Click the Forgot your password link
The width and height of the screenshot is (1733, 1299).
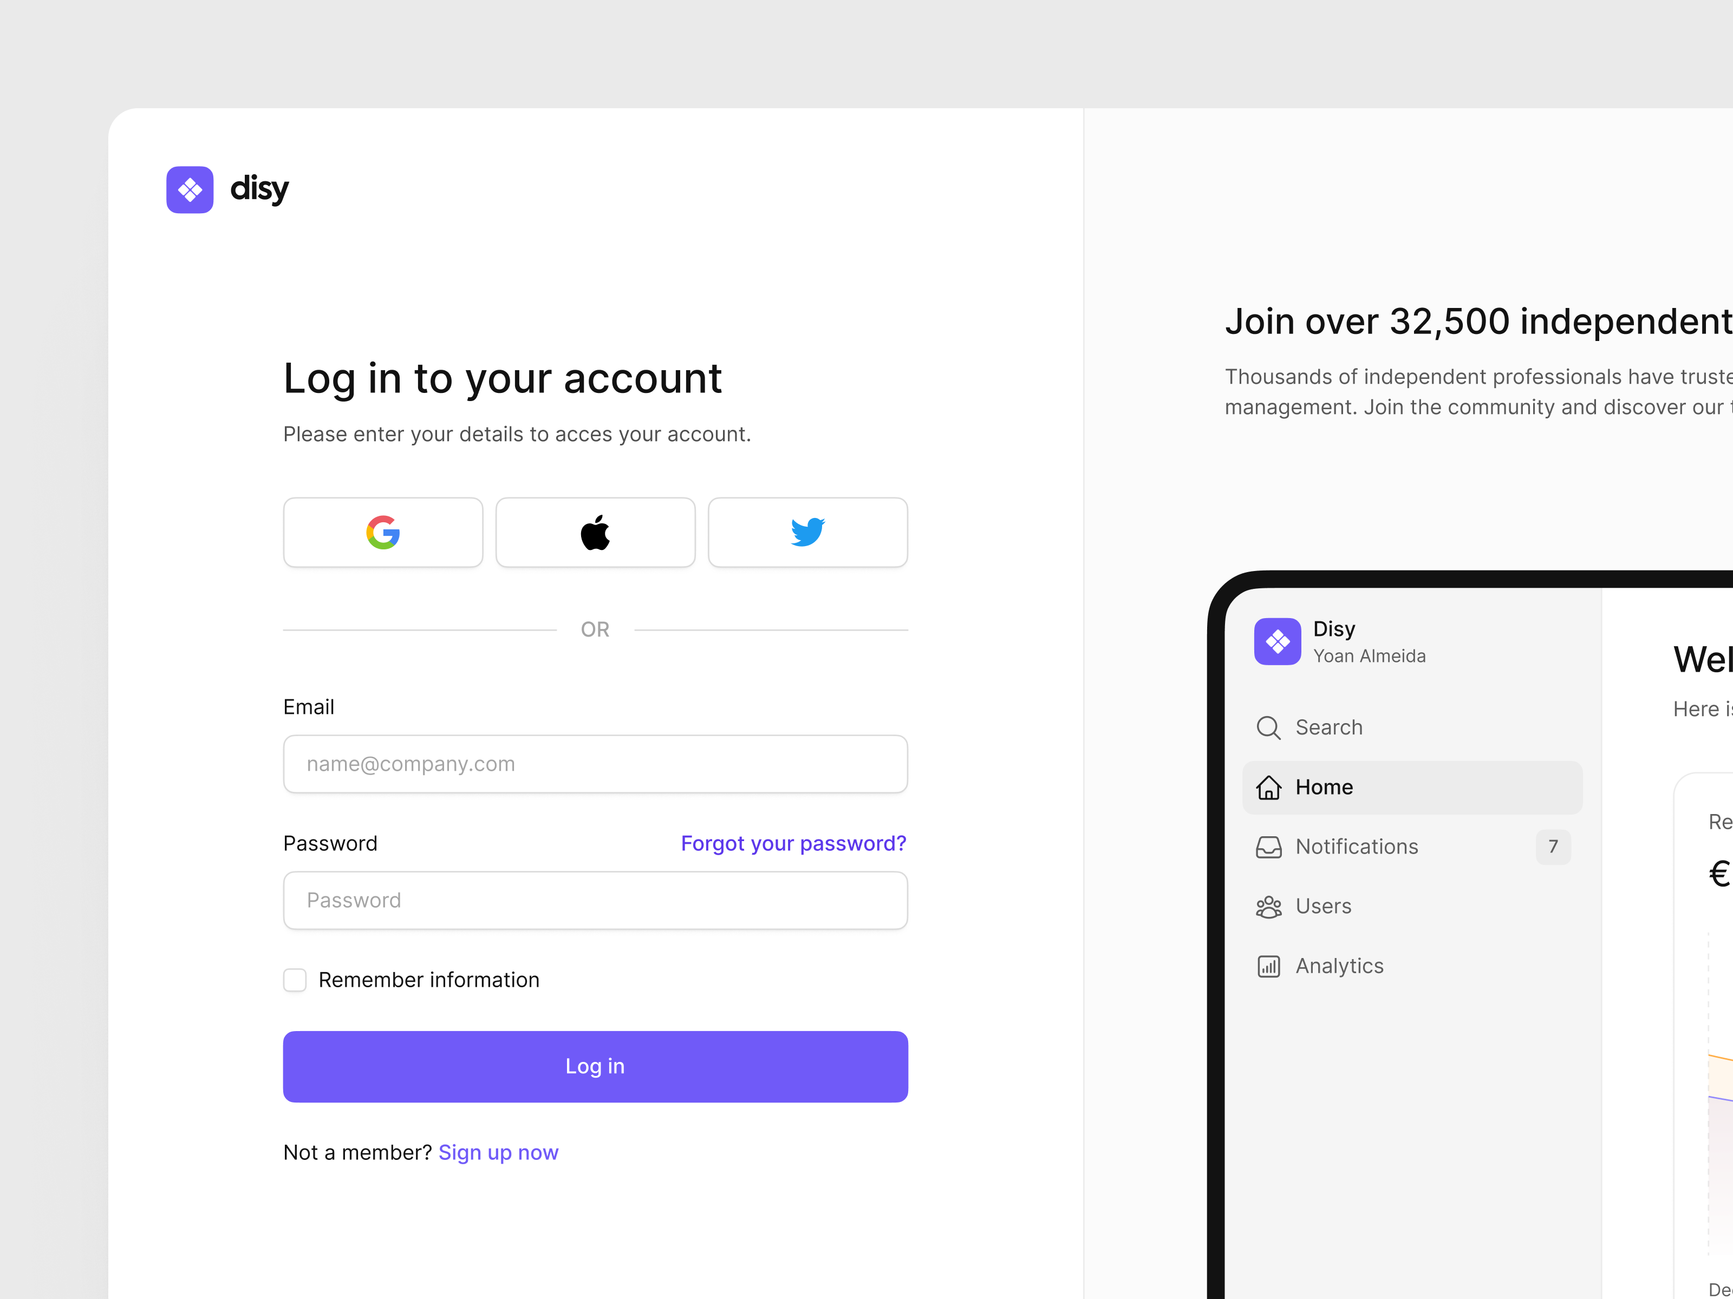[793, 843]
